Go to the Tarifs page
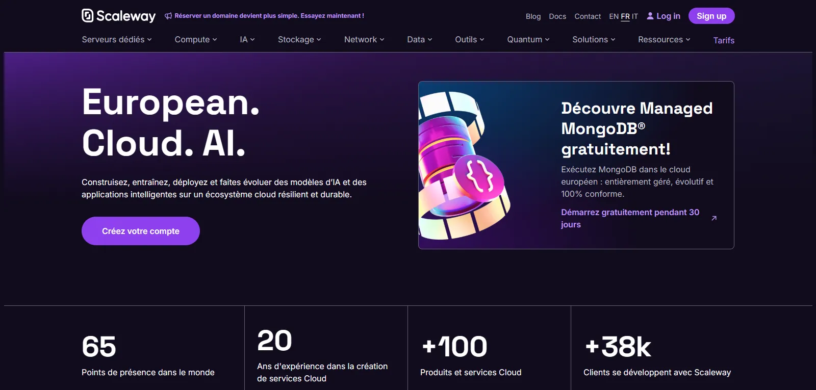The width and height of the screenshot is (816, 390). (724, 40)
